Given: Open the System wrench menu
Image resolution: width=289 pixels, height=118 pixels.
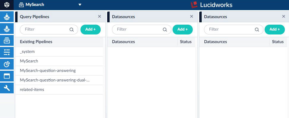Looking at the screenshot, I should click(x=7, y=88).
